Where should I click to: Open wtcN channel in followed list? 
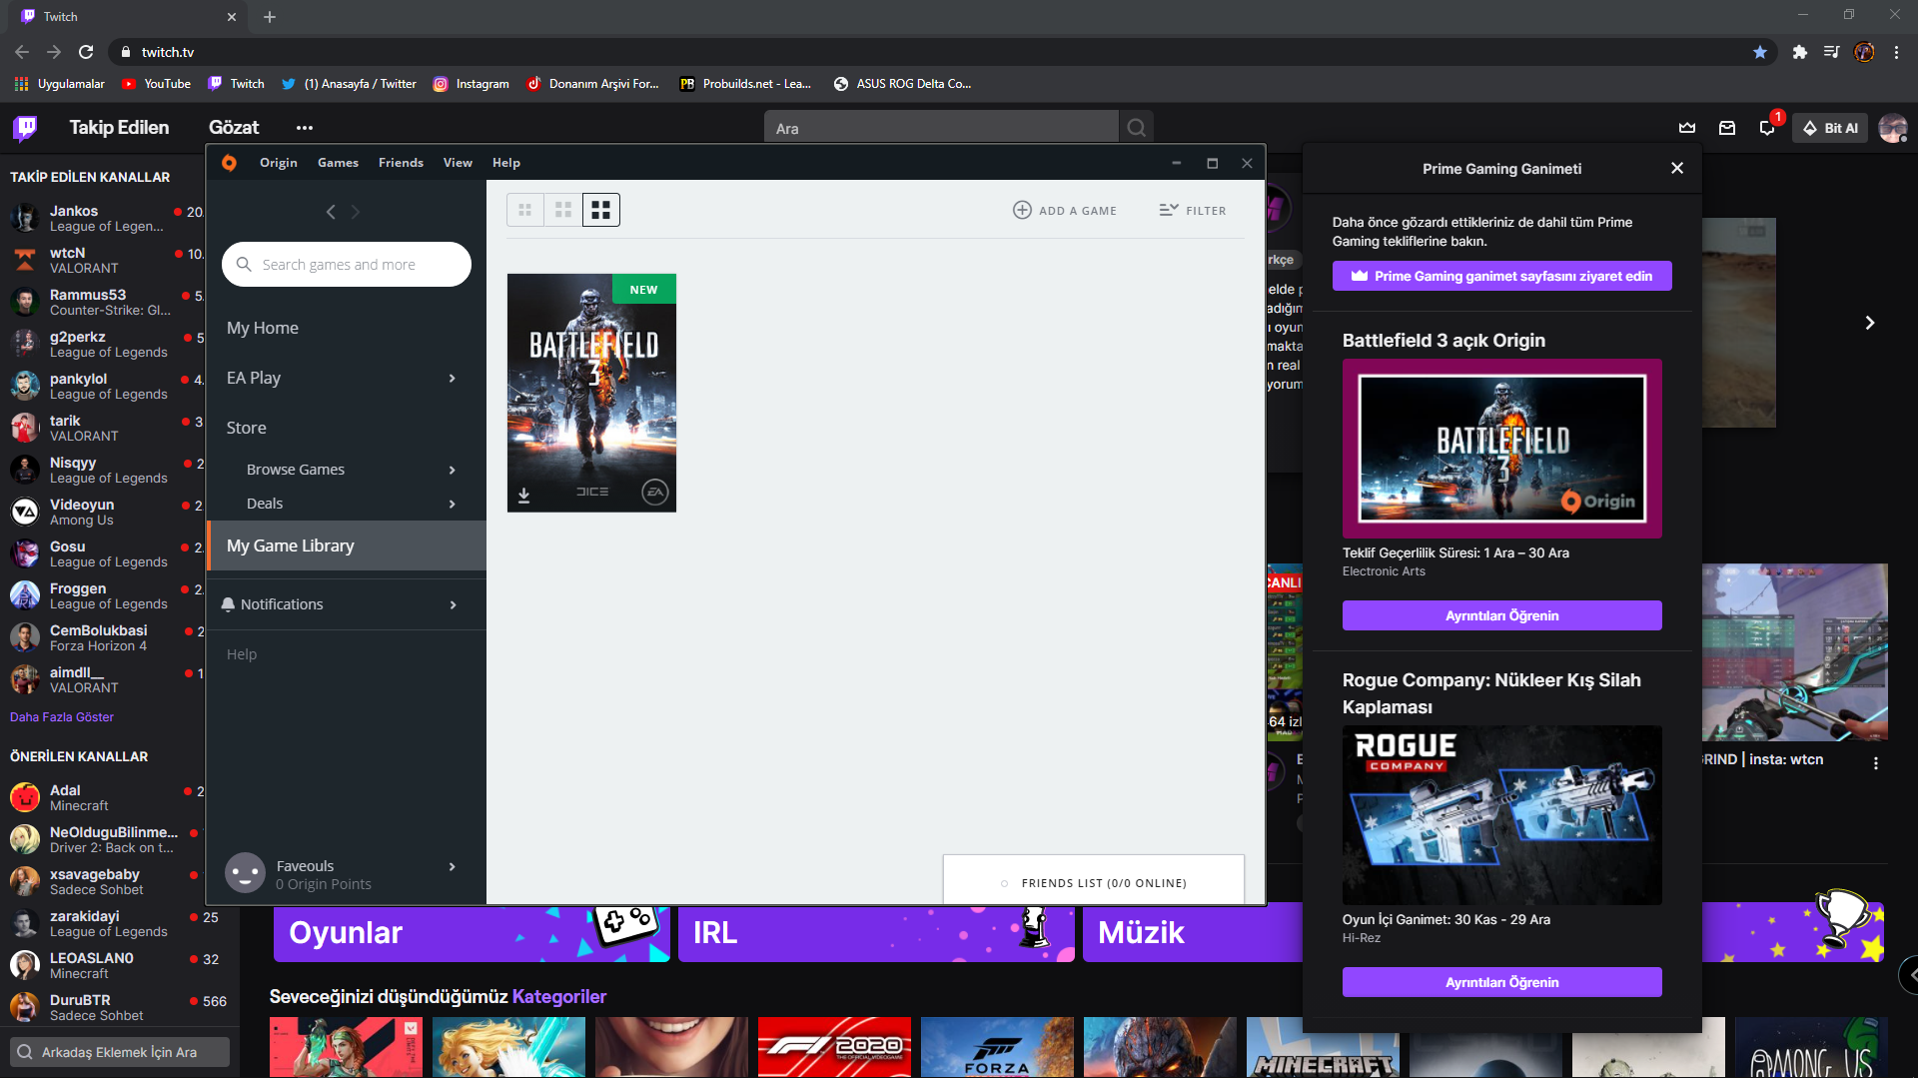(107, 260)
